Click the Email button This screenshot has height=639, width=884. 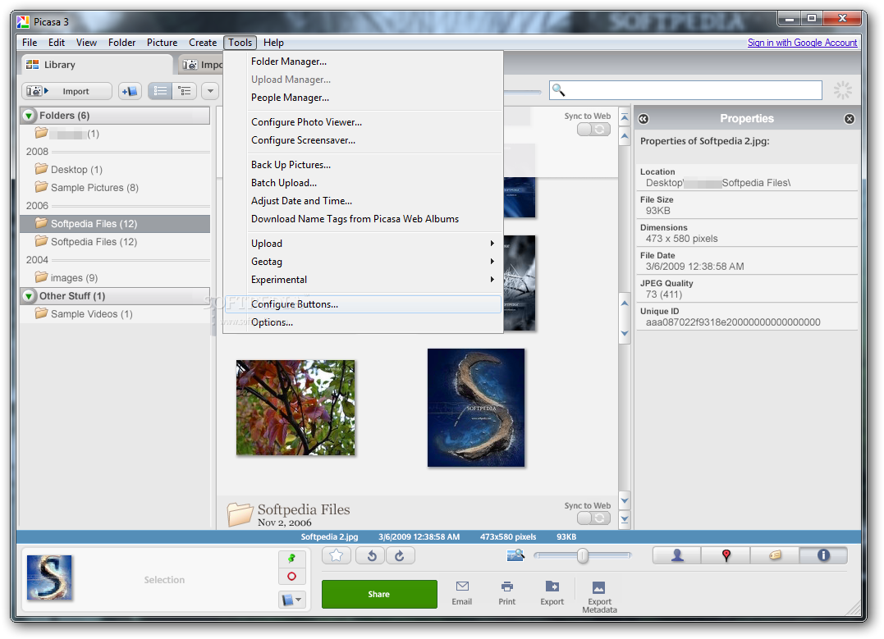(462, 593)
